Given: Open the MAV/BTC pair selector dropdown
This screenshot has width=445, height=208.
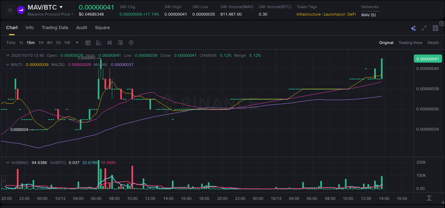Looking at the screenshot, I should coord(61,7).
